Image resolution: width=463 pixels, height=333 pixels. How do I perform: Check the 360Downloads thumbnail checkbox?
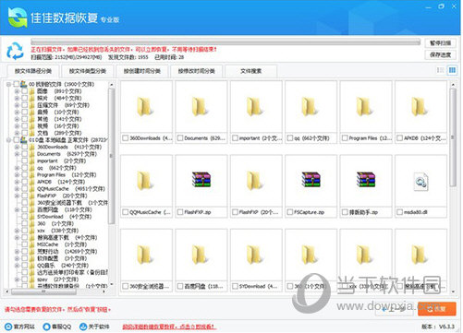point(125,138)
